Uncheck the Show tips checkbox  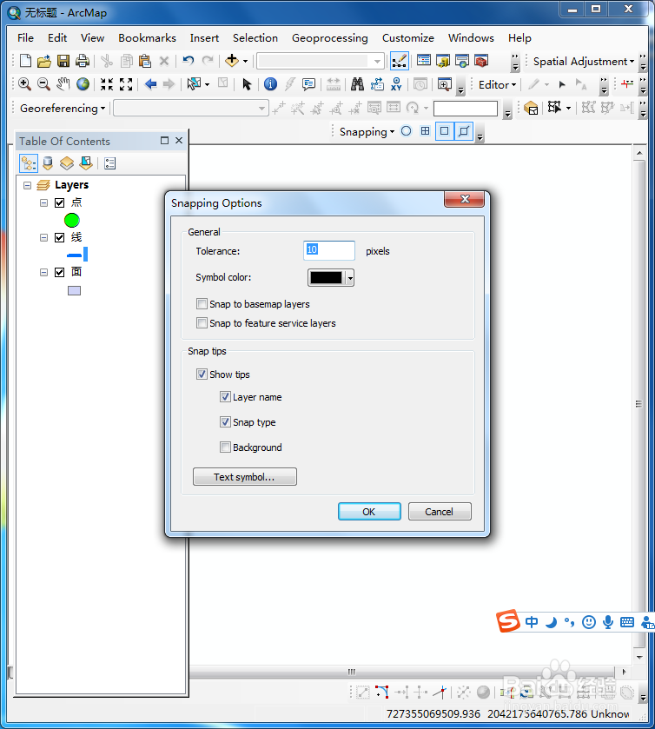coord(202,374)
